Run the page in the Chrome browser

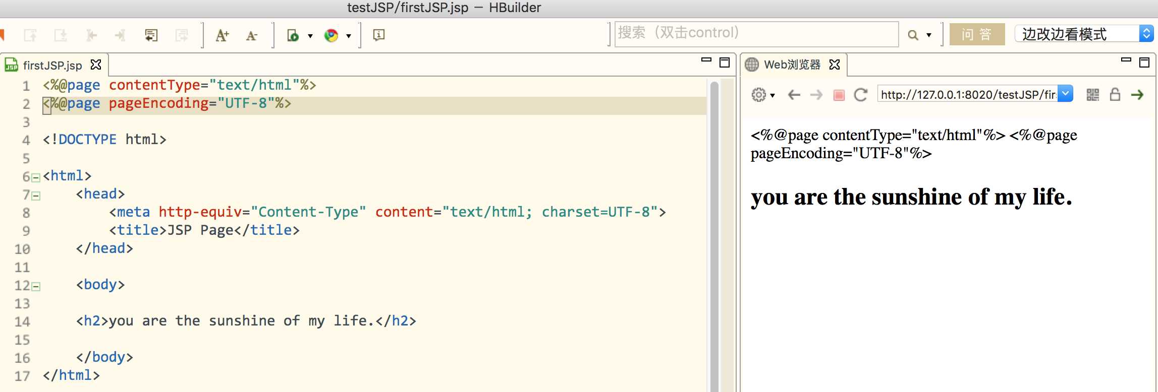pyautogui.click(x=331, y=35)
